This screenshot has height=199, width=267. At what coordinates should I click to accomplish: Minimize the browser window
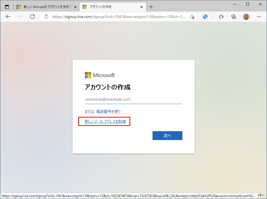pos(235,4)
